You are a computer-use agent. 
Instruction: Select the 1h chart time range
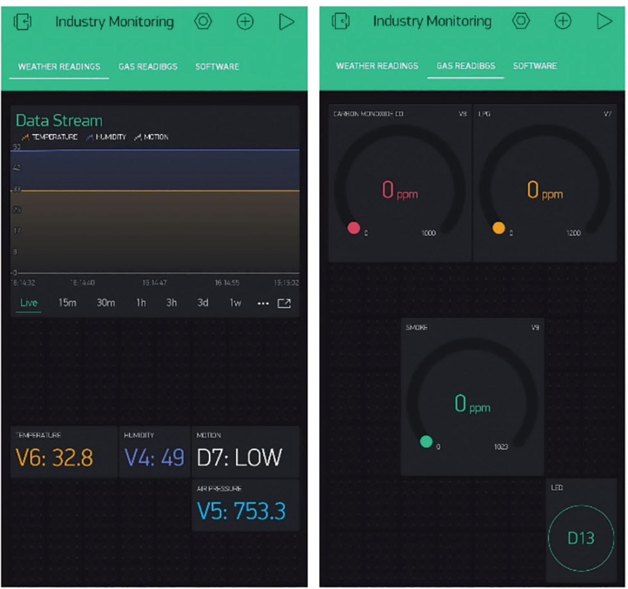pyautogui.click(x=141, y=303)
